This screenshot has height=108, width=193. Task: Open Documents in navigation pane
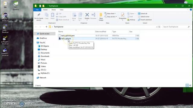[x=45, y=53]
